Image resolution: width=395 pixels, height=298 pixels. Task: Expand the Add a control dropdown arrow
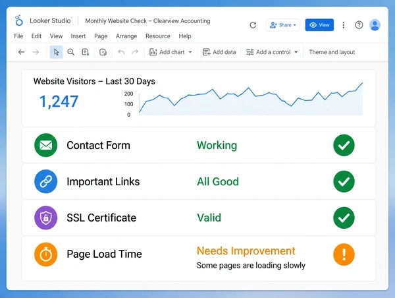[x=296, y=52]
